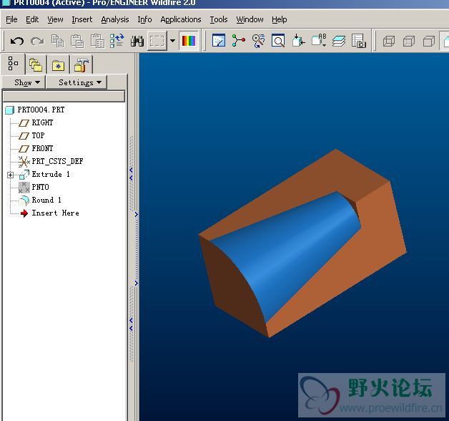Click the Orient mode icon

tap(258, 41)
